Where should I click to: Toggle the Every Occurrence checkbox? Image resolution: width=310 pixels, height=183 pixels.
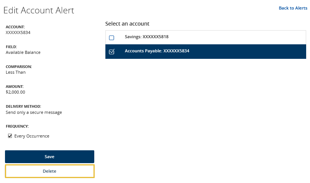point(10,136)
